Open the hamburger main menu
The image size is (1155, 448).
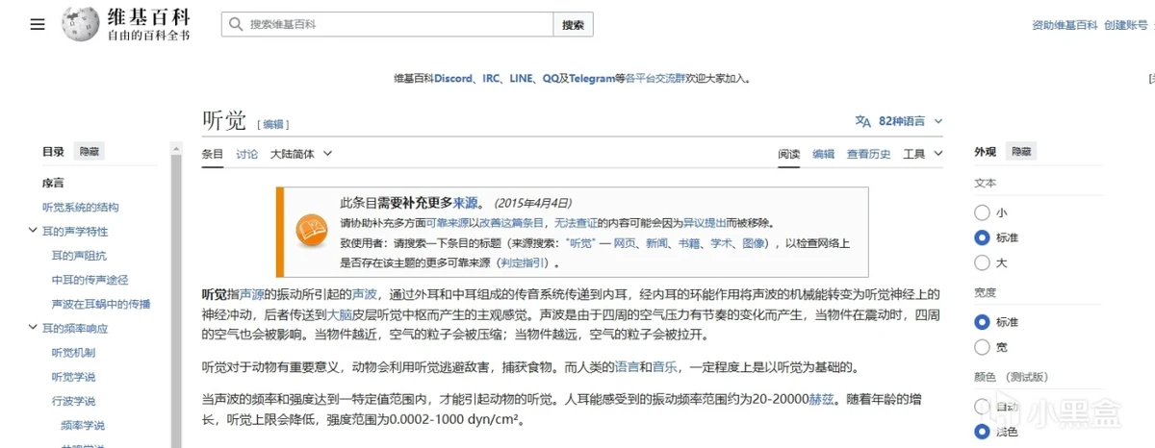tap(38, 25)
